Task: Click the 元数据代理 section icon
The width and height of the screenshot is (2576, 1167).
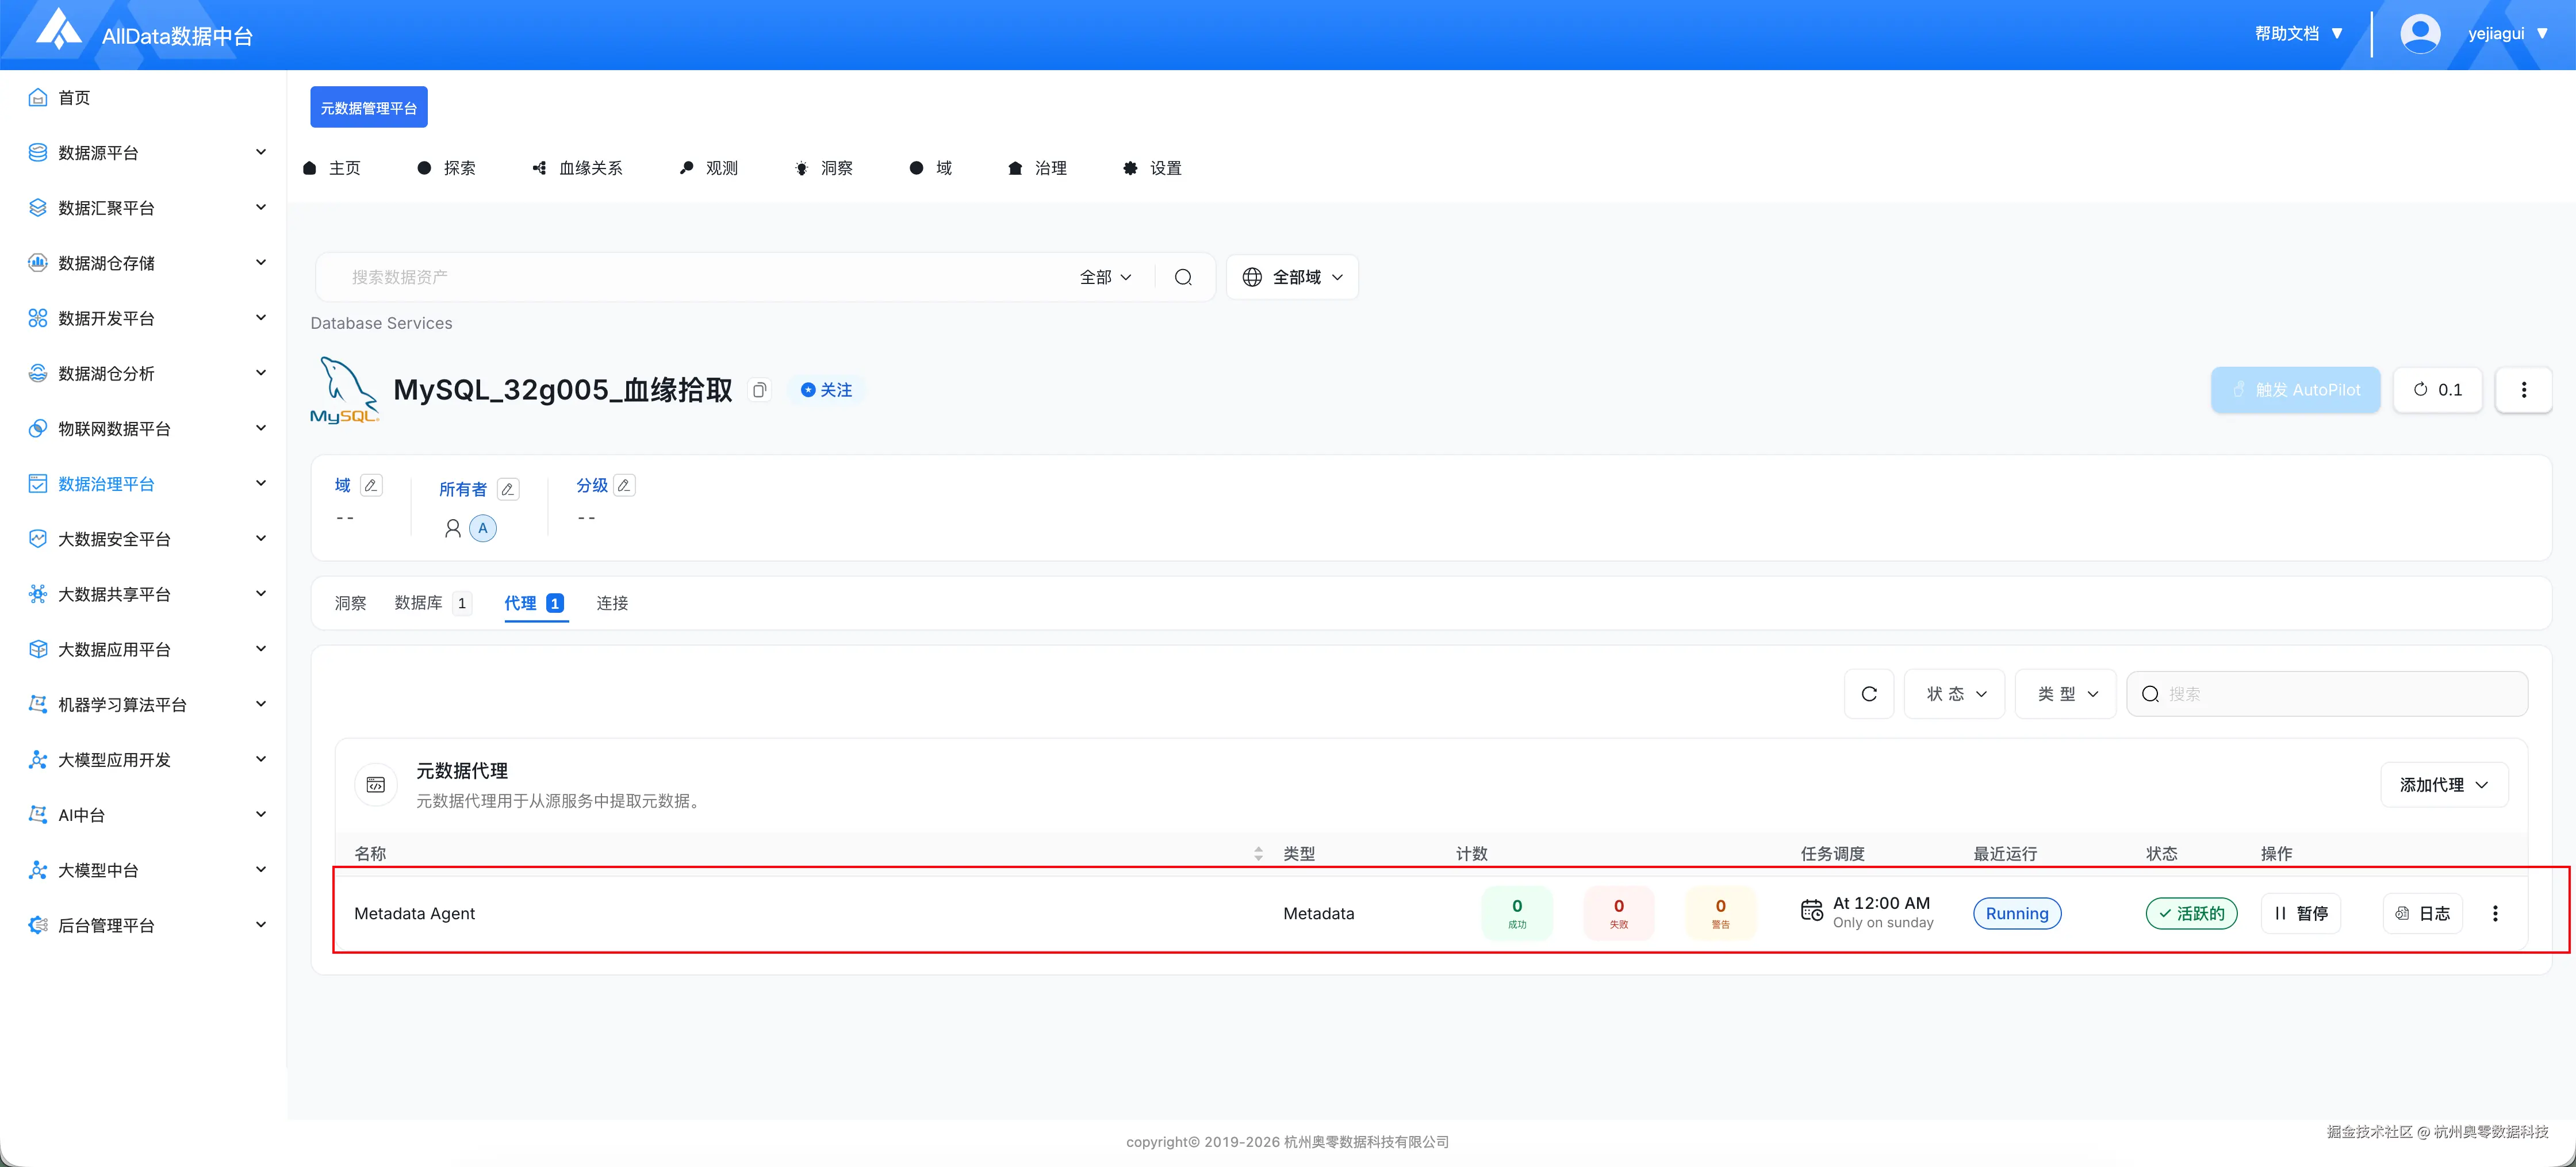Action: pyautogui.click(x=376, y=785)
